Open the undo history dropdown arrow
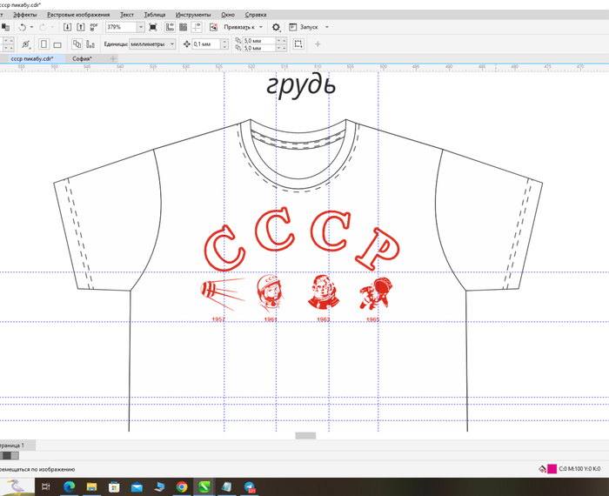This screenshot has width=609, height=496. click(31, 27)
